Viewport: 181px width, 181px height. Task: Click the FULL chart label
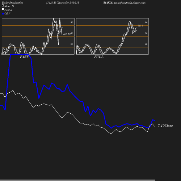click(x=99, y=57)
